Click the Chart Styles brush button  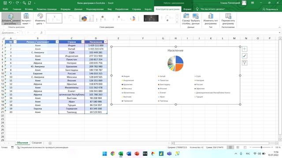point(245,56)
